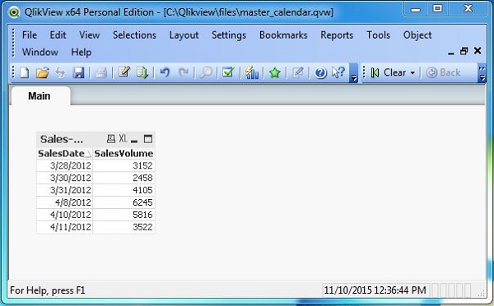Open the Window menu
Viewport: 494px width, 306px height.
[40, 52]
